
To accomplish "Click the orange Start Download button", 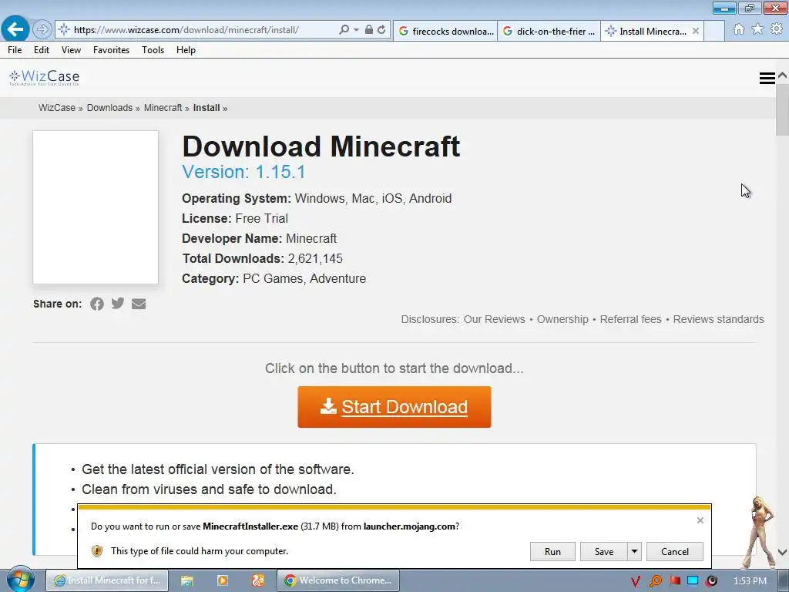I will pos(394,407).
